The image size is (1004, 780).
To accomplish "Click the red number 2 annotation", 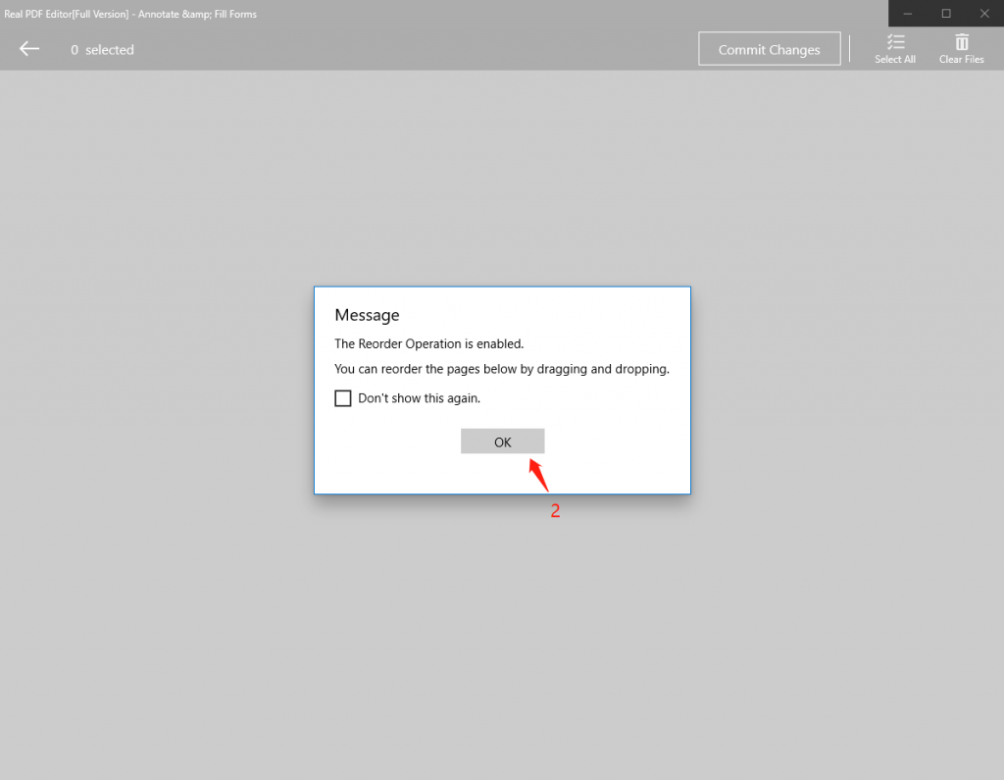I will point(555,511).
